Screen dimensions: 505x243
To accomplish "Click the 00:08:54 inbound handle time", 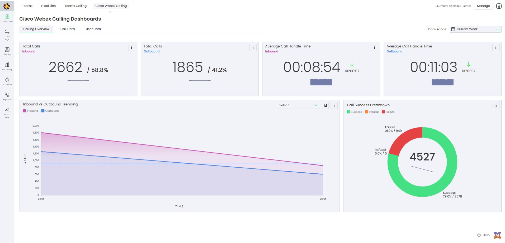I will [x=312, y=67].
